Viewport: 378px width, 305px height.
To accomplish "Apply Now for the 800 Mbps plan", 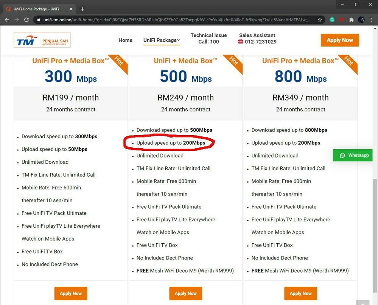I will tap(300, 293).
